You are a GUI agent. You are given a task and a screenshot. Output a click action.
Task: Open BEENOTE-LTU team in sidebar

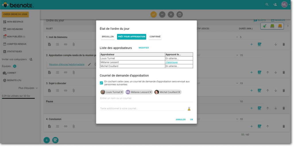click(12, 80)
